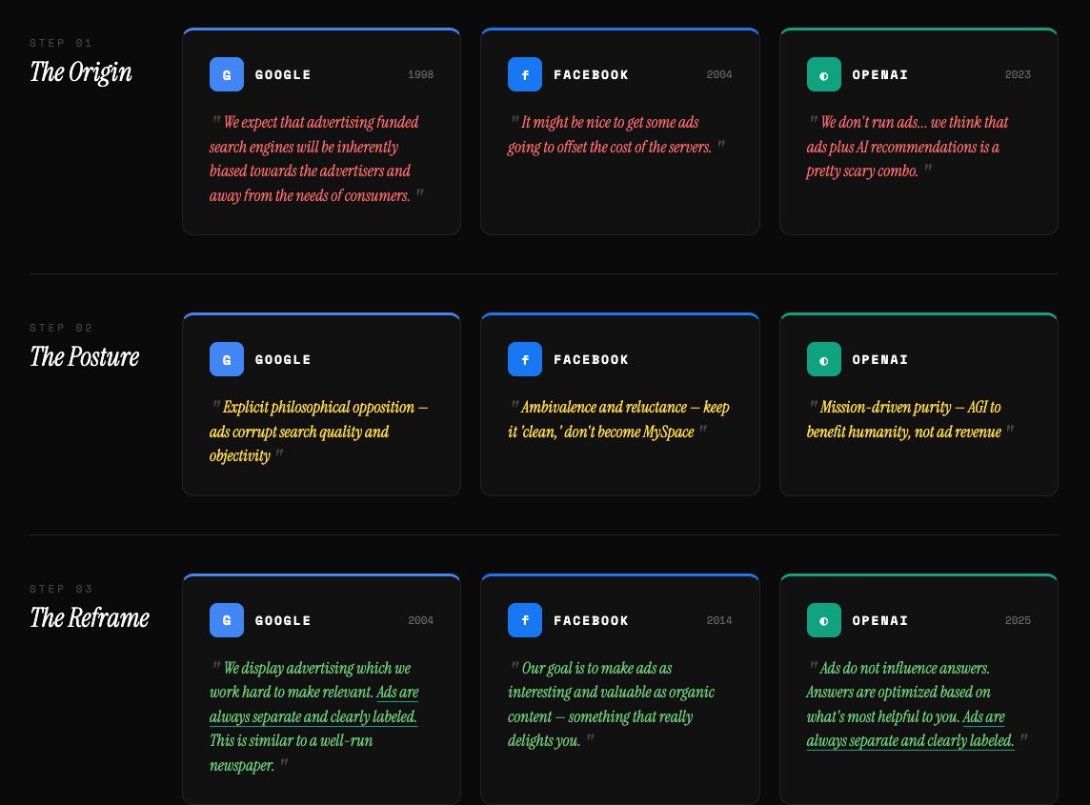The width and height of the screenshot is (1090, 805).
Task: Click 'The Origin' heading
Action: pyautogui.click(x=81, y=71)
